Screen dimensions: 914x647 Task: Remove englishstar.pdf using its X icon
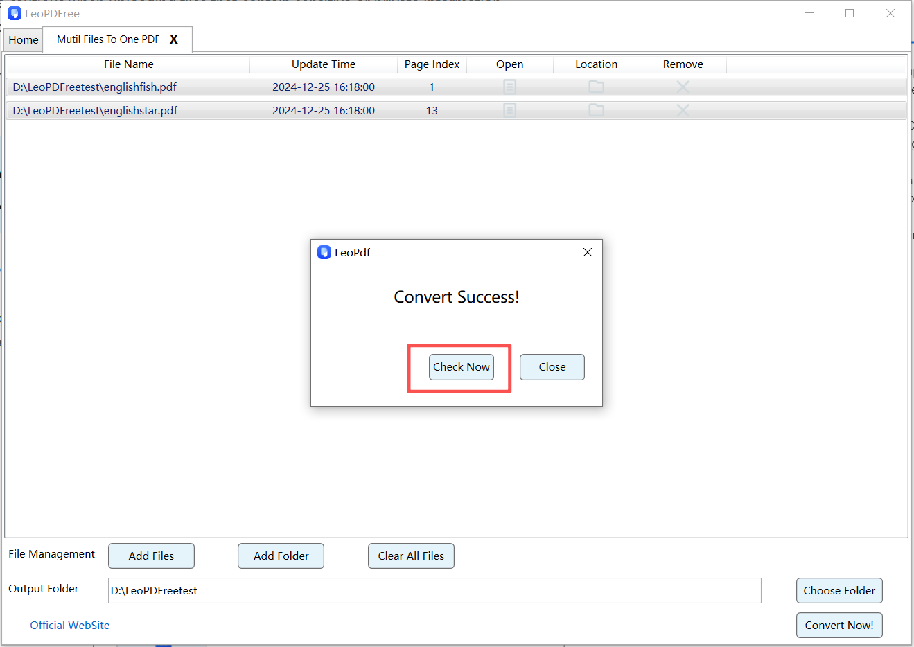click(683, 110)
